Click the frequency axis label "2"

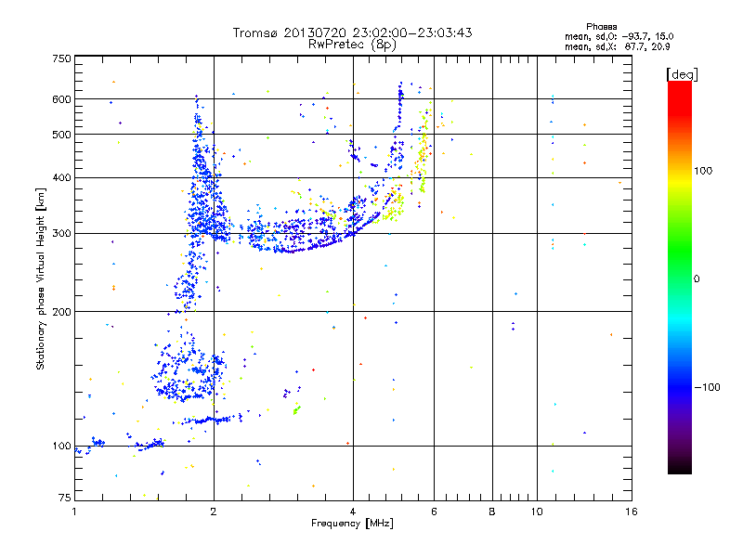[x=214, y=512]
